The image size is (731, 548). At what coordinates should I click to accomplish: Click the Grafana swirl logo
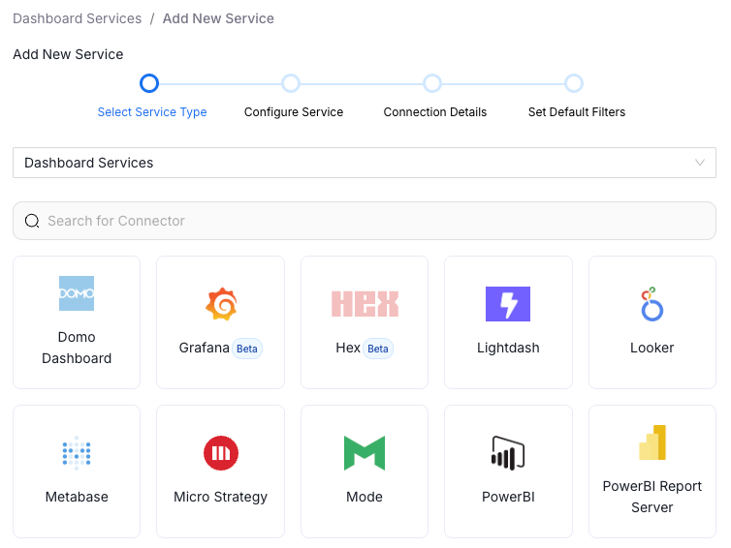click(221, 304)
